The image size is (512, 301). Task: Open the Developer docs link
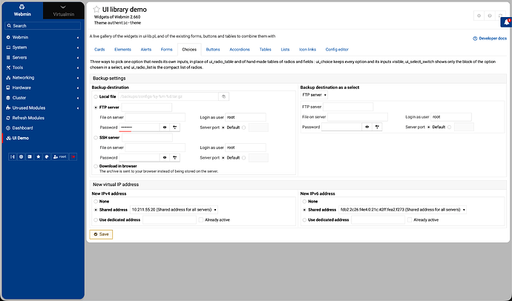pos(490,39)
